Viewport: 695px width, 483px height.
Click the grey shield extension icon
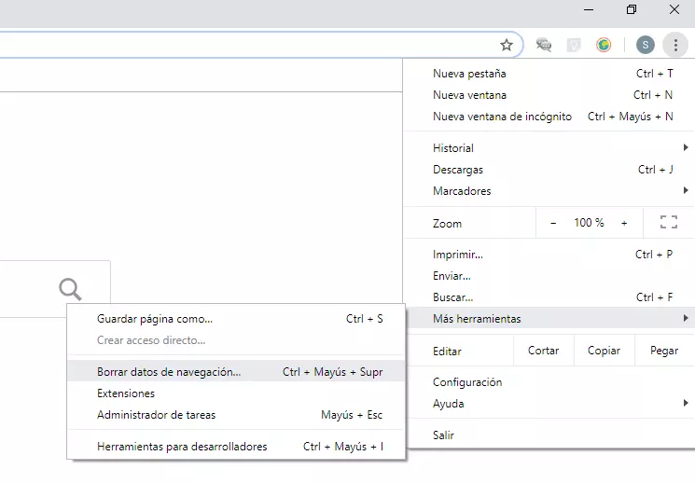point(575,45)
